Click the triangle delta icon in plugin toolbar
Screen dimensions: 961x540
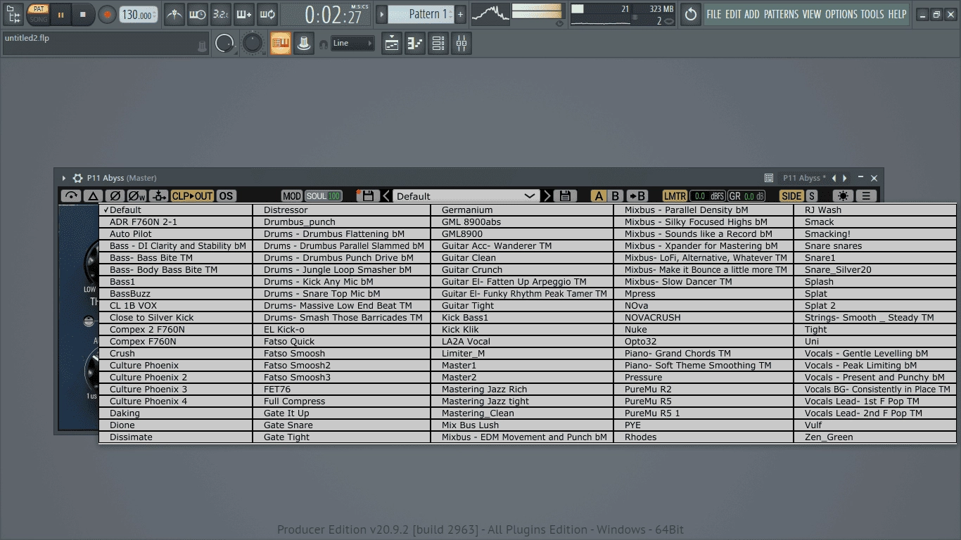(x=94, y=196)
